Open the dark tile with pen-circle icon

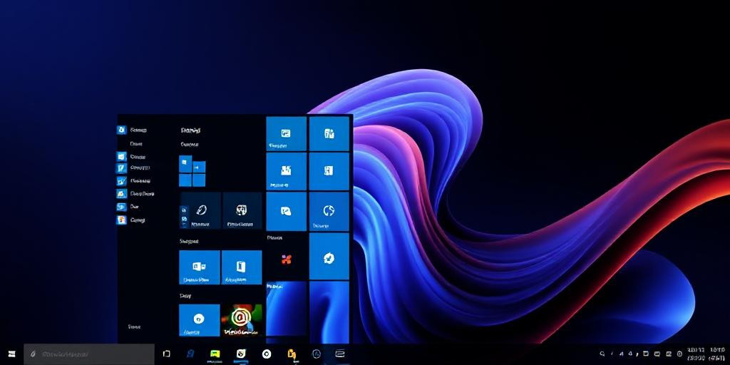(200, 210)
